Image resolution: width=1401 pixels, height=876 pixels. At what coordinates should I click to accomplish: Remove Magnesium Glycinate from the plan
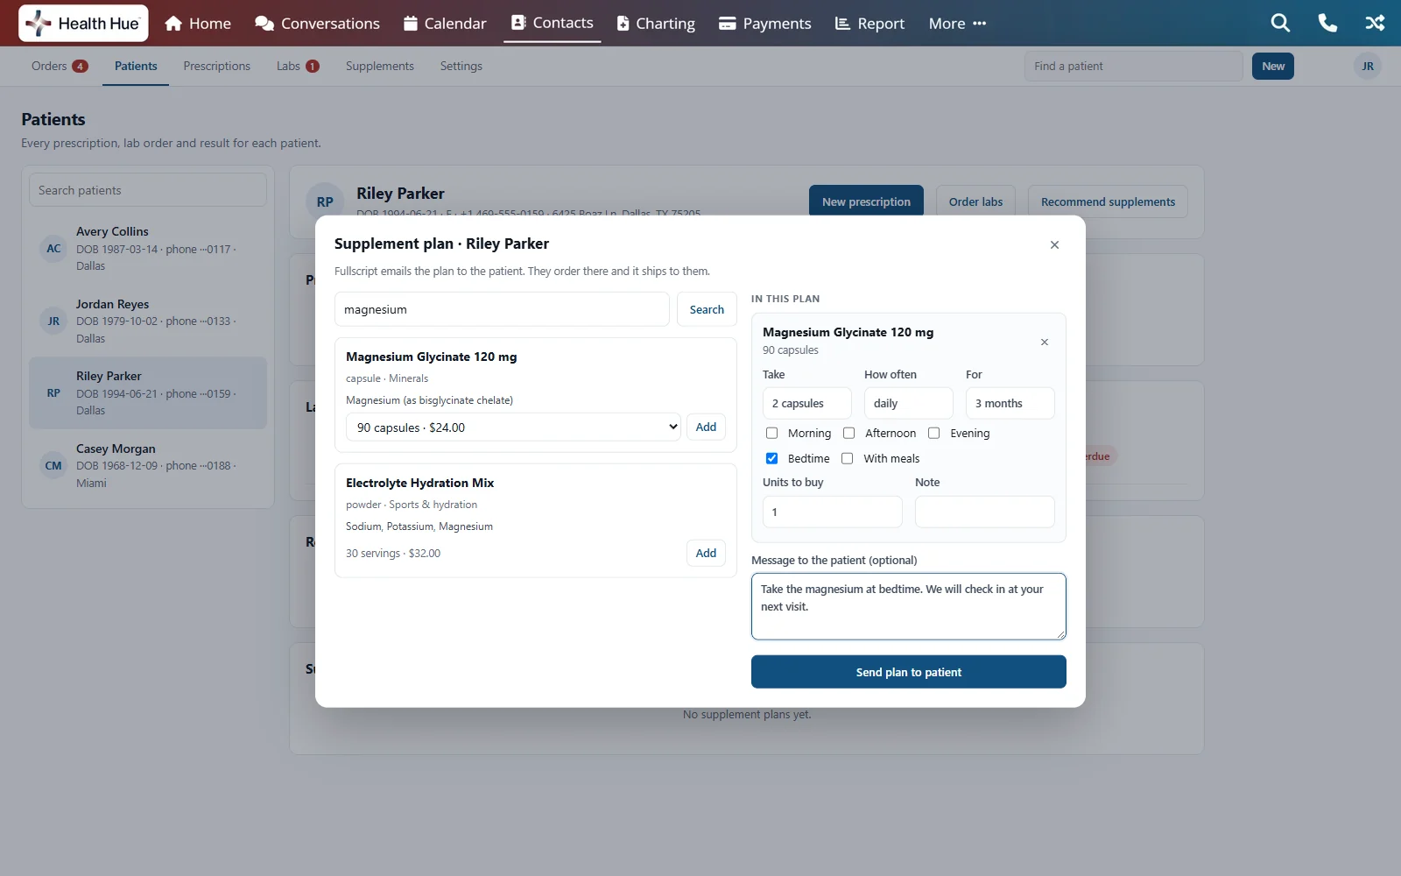(x=1044, y=342)
